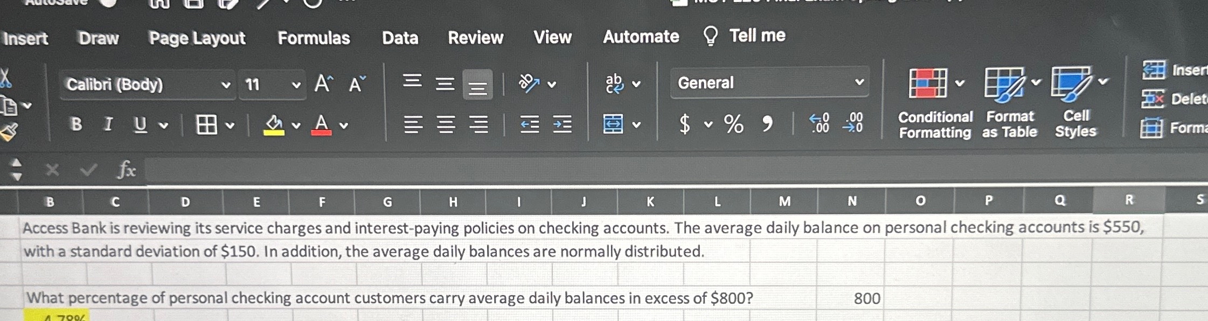Expand the currency format arrow
Screen dimensions: 1208x321
[x=708, y=125]
